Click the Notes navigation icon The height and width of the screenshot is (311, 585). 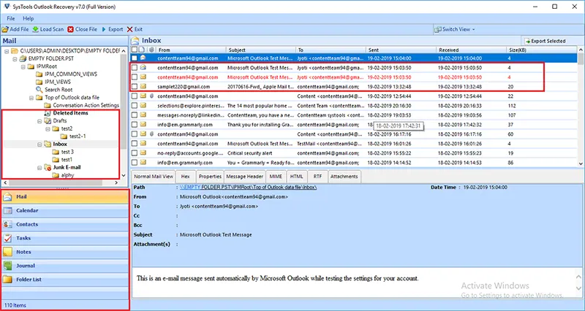(x=8, y=252)
